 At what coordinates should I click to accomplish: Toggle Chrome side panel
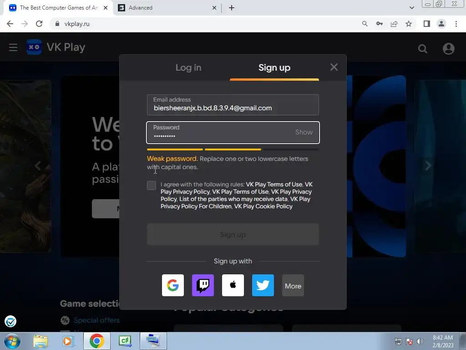[427, 24]
